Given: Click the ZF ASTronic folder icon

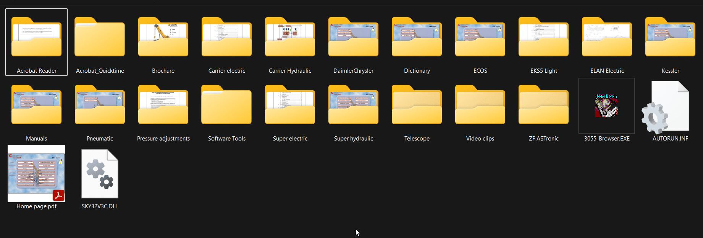Looking at the screenshot, I should 544,105.
